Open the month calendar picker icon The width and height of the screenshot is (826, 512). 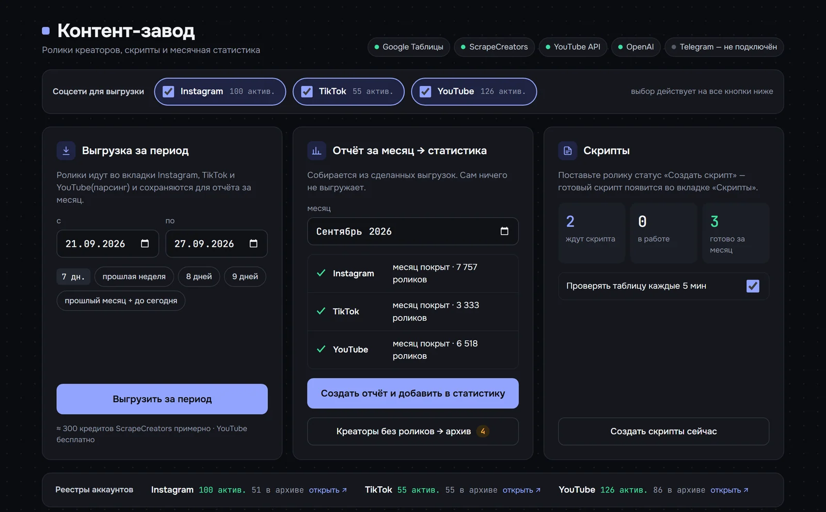coord(504,231)
